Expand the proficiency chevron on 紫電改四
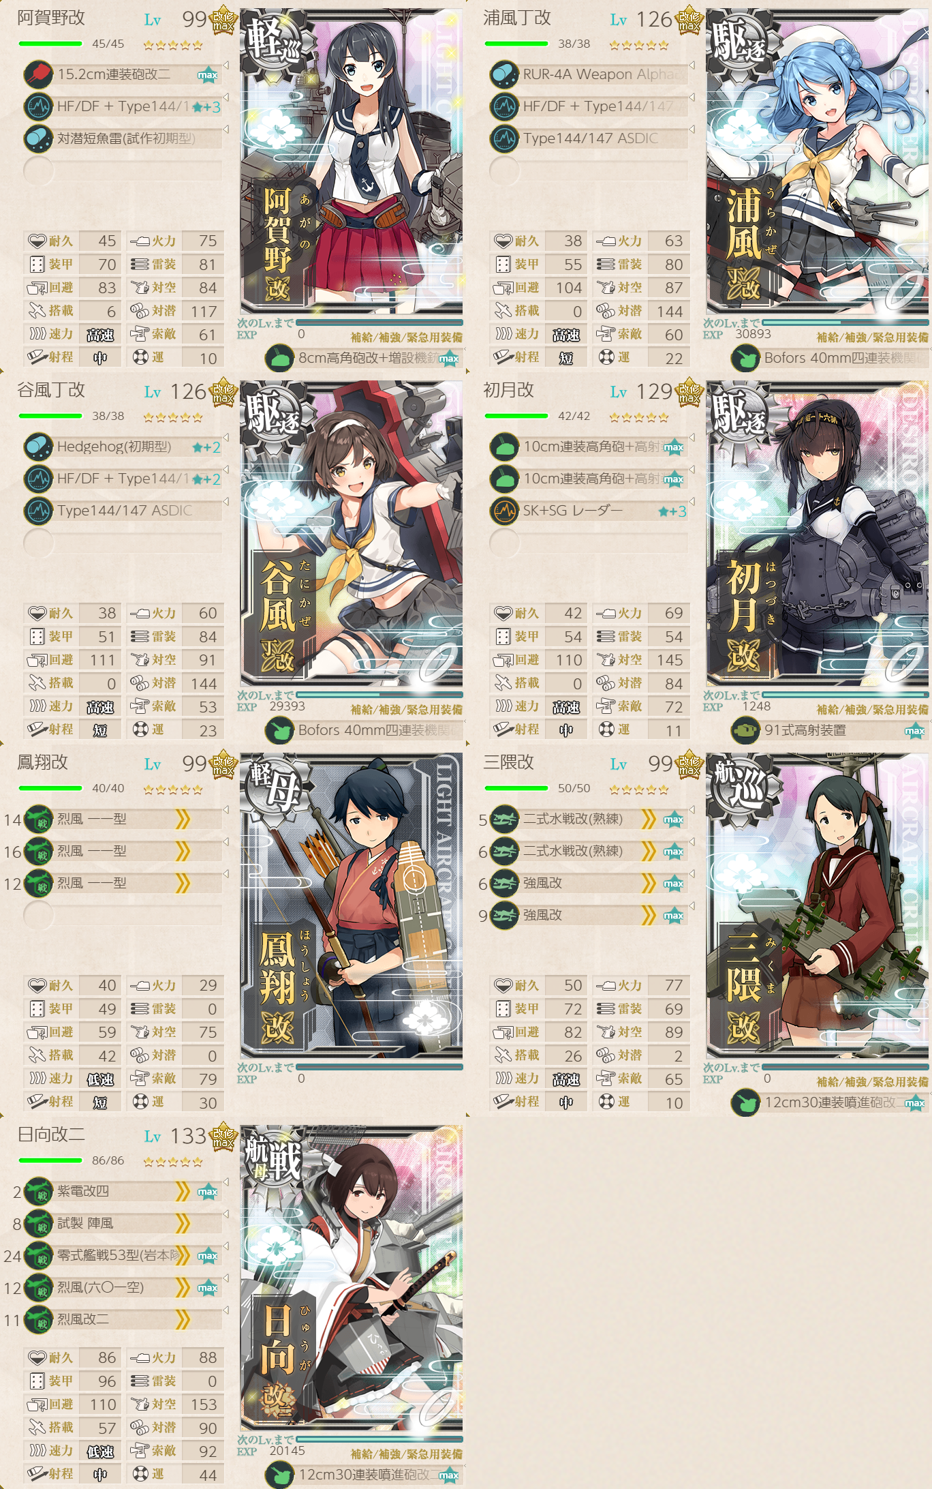The width and height of the screenshot is (932, 1489). pyautogui.click(x=183, y=1191)
